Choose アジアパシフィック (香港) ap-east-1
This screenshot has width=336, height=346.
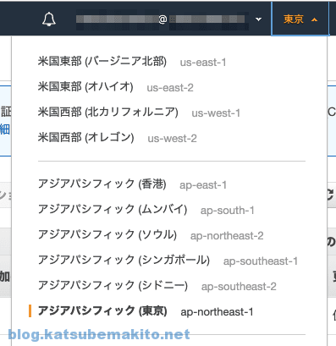tap(132, 184)
